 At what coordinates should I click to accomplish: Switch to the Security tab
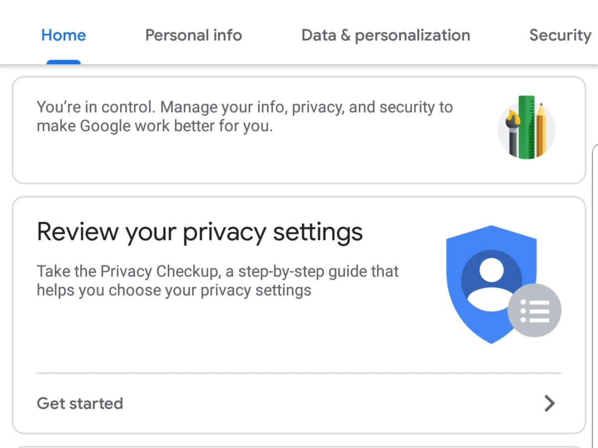(x=560, y=35)
